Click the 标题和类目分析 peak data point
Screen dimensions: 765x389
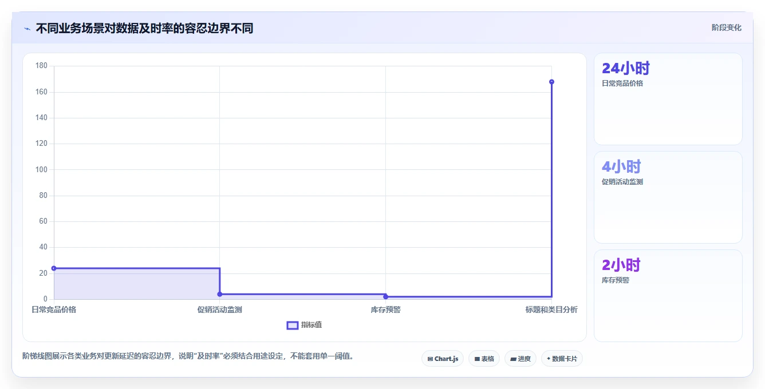point(551,82)
